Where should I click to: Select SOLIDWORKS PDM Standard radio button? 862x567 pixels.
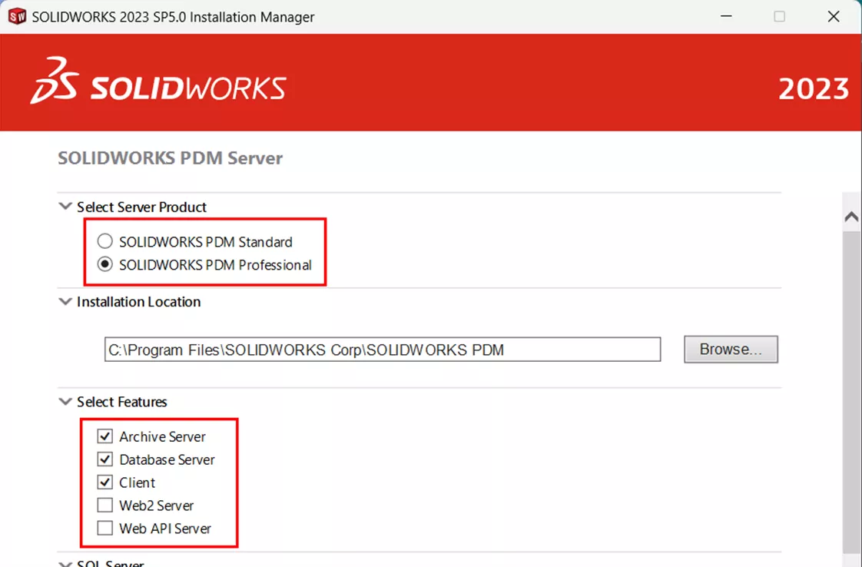(x=105, y=241)
